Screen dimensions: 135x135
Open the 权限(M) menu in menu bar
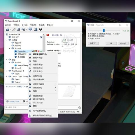pyautogui.click(x=33, y=25)
